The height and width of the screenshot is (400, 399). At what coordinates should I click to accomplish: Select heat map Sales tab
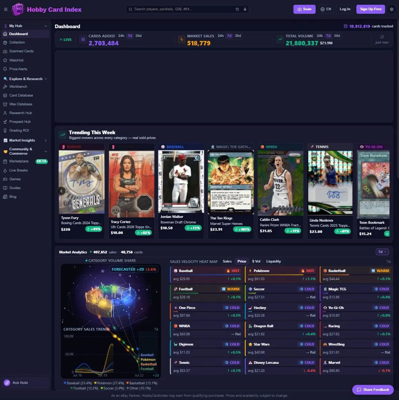tap(227, 261)
